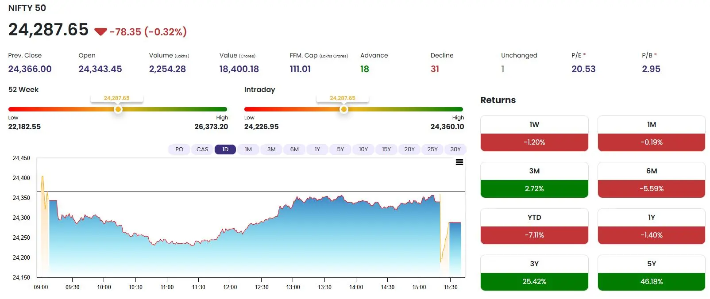Click the -78.35 (-0.32%) change text
The image size is (710, 299).
pos(148,32)
